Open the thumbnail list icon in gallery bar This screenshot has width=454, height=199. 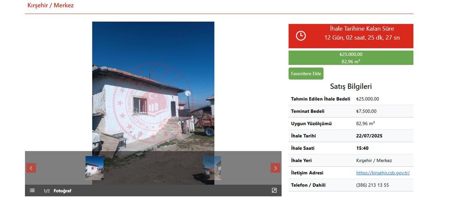point(32,191)
